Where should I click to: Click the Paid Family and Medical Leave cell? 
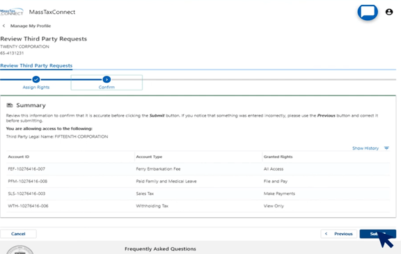point(166,181)
